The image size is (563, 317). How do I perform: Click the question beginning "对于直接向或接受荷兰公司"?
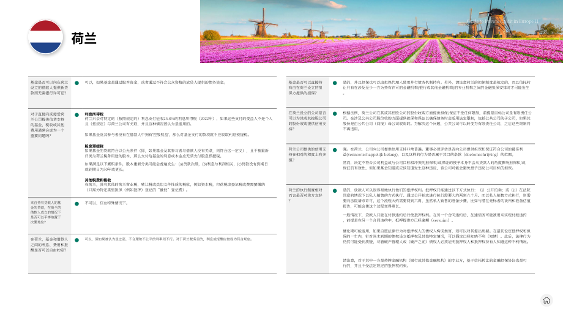click(47, 125)
